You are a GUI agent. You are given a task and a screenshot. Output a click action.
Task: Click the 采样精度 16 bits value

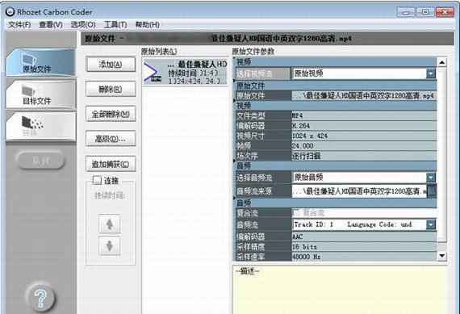[x=364, y=246]
